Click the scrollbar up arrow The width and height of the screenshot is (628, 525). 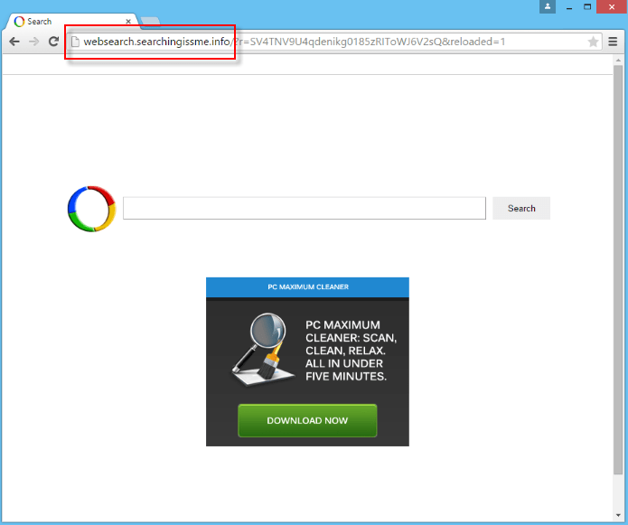point(618,60)
